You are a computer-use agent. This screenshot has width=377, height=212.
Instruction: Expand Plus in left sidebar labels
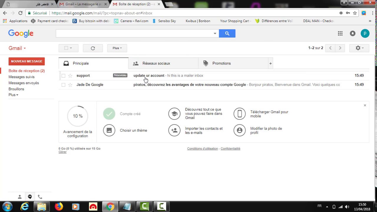(x=13, y=95)
